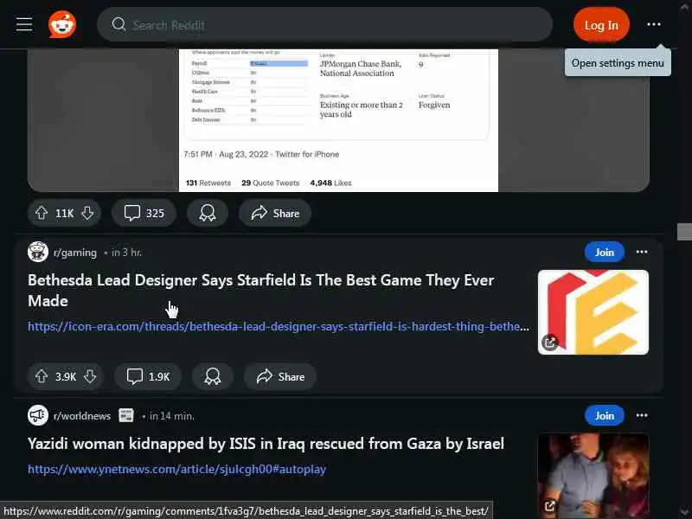
Task: Downvote the post with 11K votes
Action: 87,213
